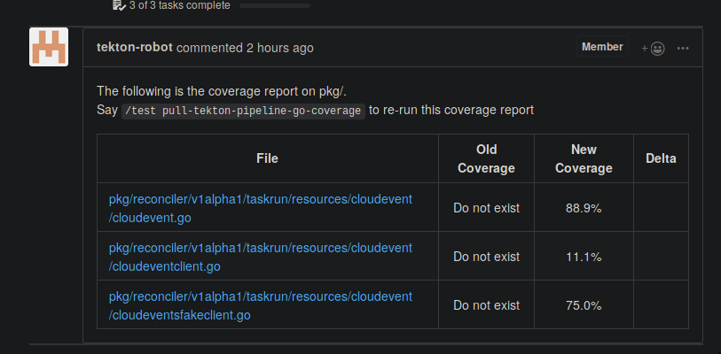Image resolution: width=721 pixels, height=354 pixels.
Task: Click 'Do not exist' in cloudeventsfakeclient.go row
Action: [x=487, y=305]
